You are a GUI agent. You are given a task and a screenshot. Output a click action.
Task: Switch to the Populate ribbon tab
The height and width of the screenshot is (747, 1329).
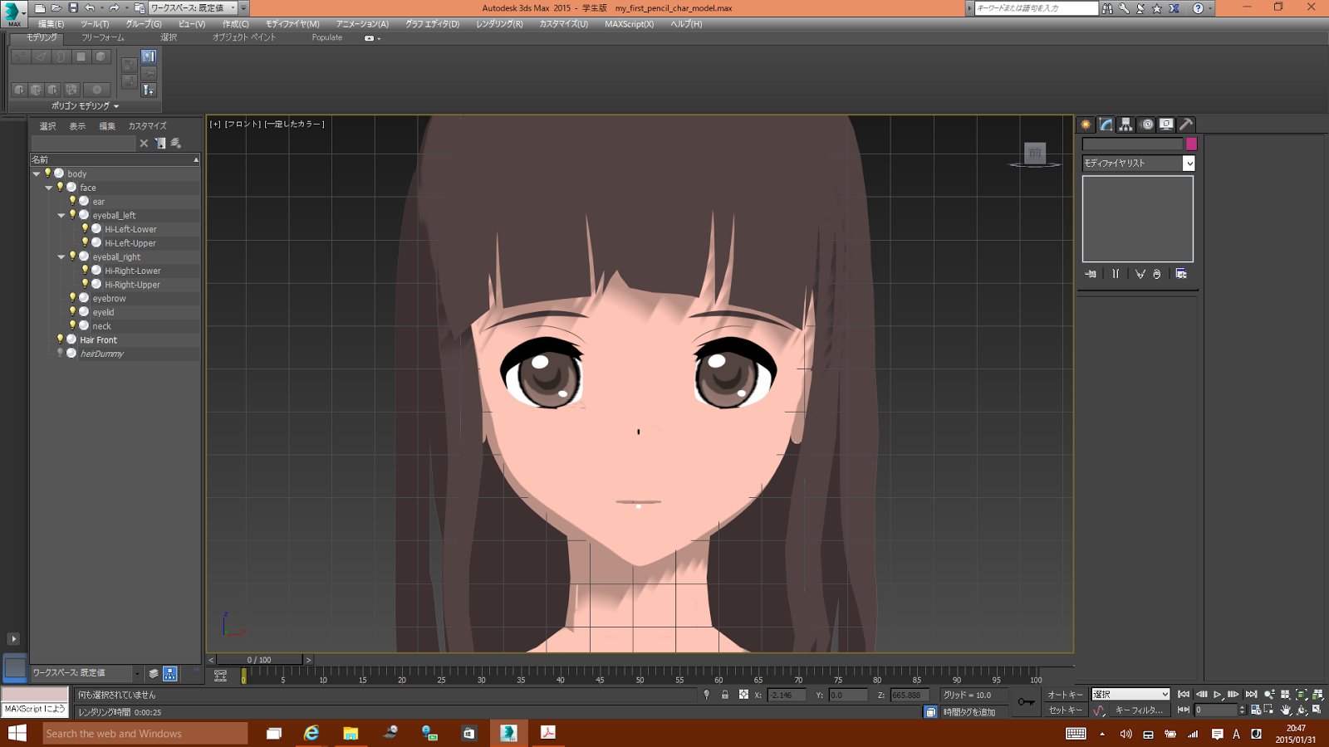[x=327, y=37]
